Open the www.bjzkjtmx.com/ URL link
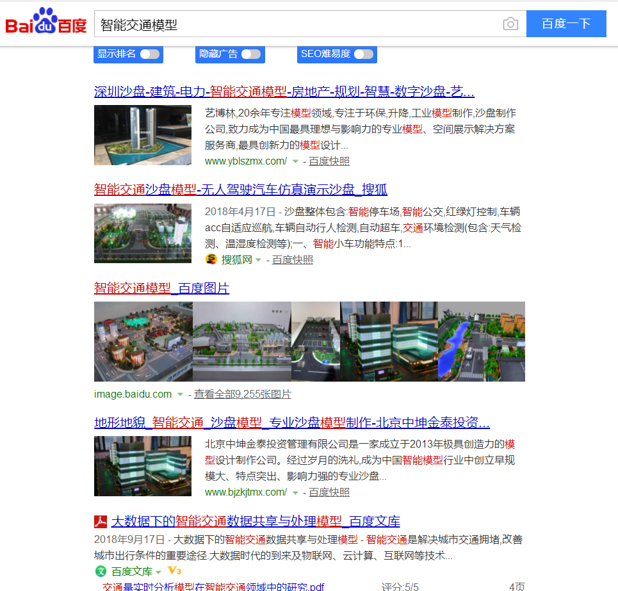The height and width of the screenshot is (591, 618). (x=246, y=492)
